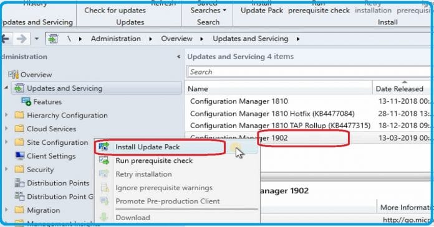Click the Updates and Servicing node icon
434x227 pixels.
[19, 88]
